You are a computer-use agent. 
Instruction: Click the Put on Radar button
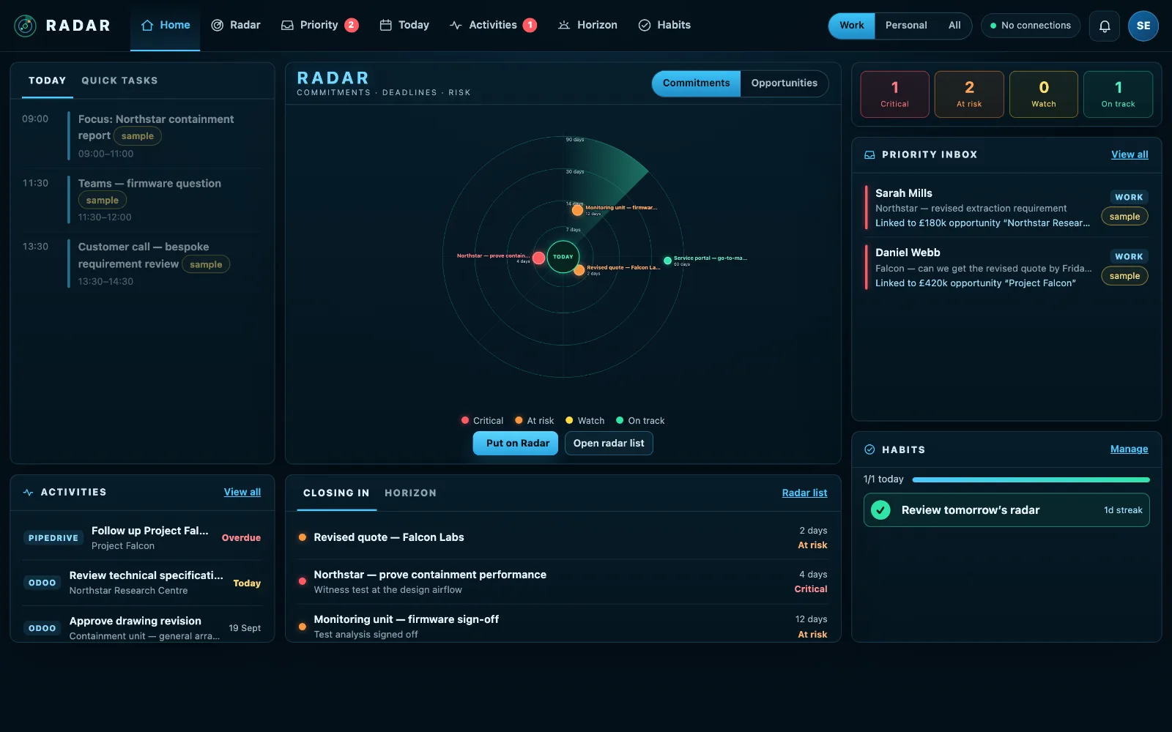pyautogui.click(x=516, y=444)
